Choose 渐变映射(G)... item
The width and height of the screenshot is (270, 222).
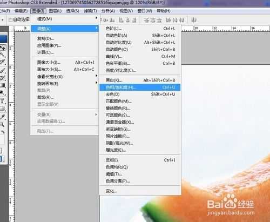(x=140, y=129)
